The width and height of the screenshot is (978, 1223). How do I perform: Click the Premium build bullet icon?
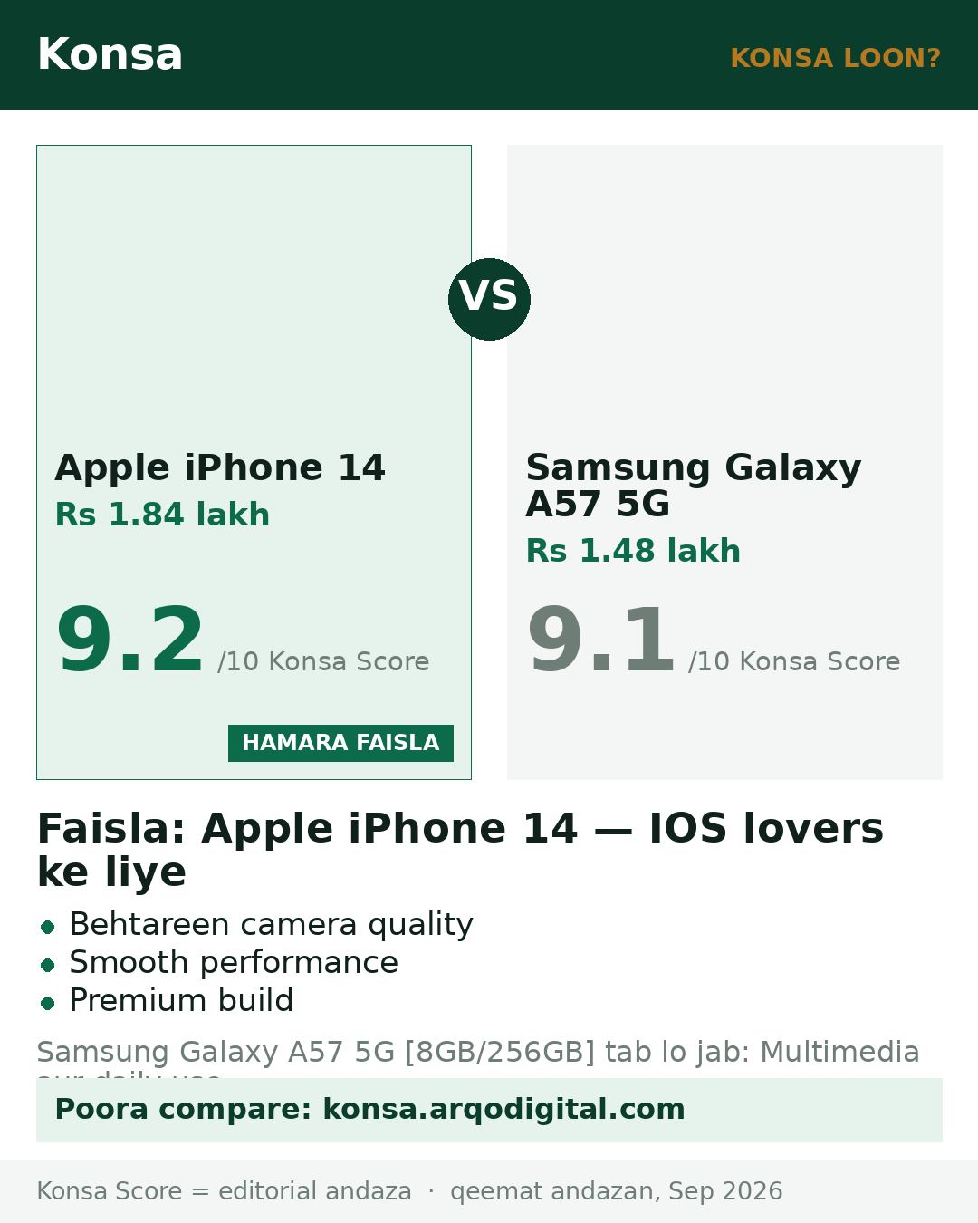[48, 1003]
